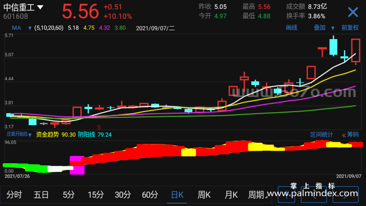Click the 阴阳线 value 79.24
Screen dimensions: 366x206
point(104,135)
